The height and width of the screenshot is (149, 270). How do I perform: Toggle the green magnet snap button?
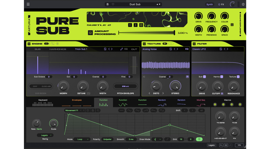pyautogui.click(x=199, y=139)
